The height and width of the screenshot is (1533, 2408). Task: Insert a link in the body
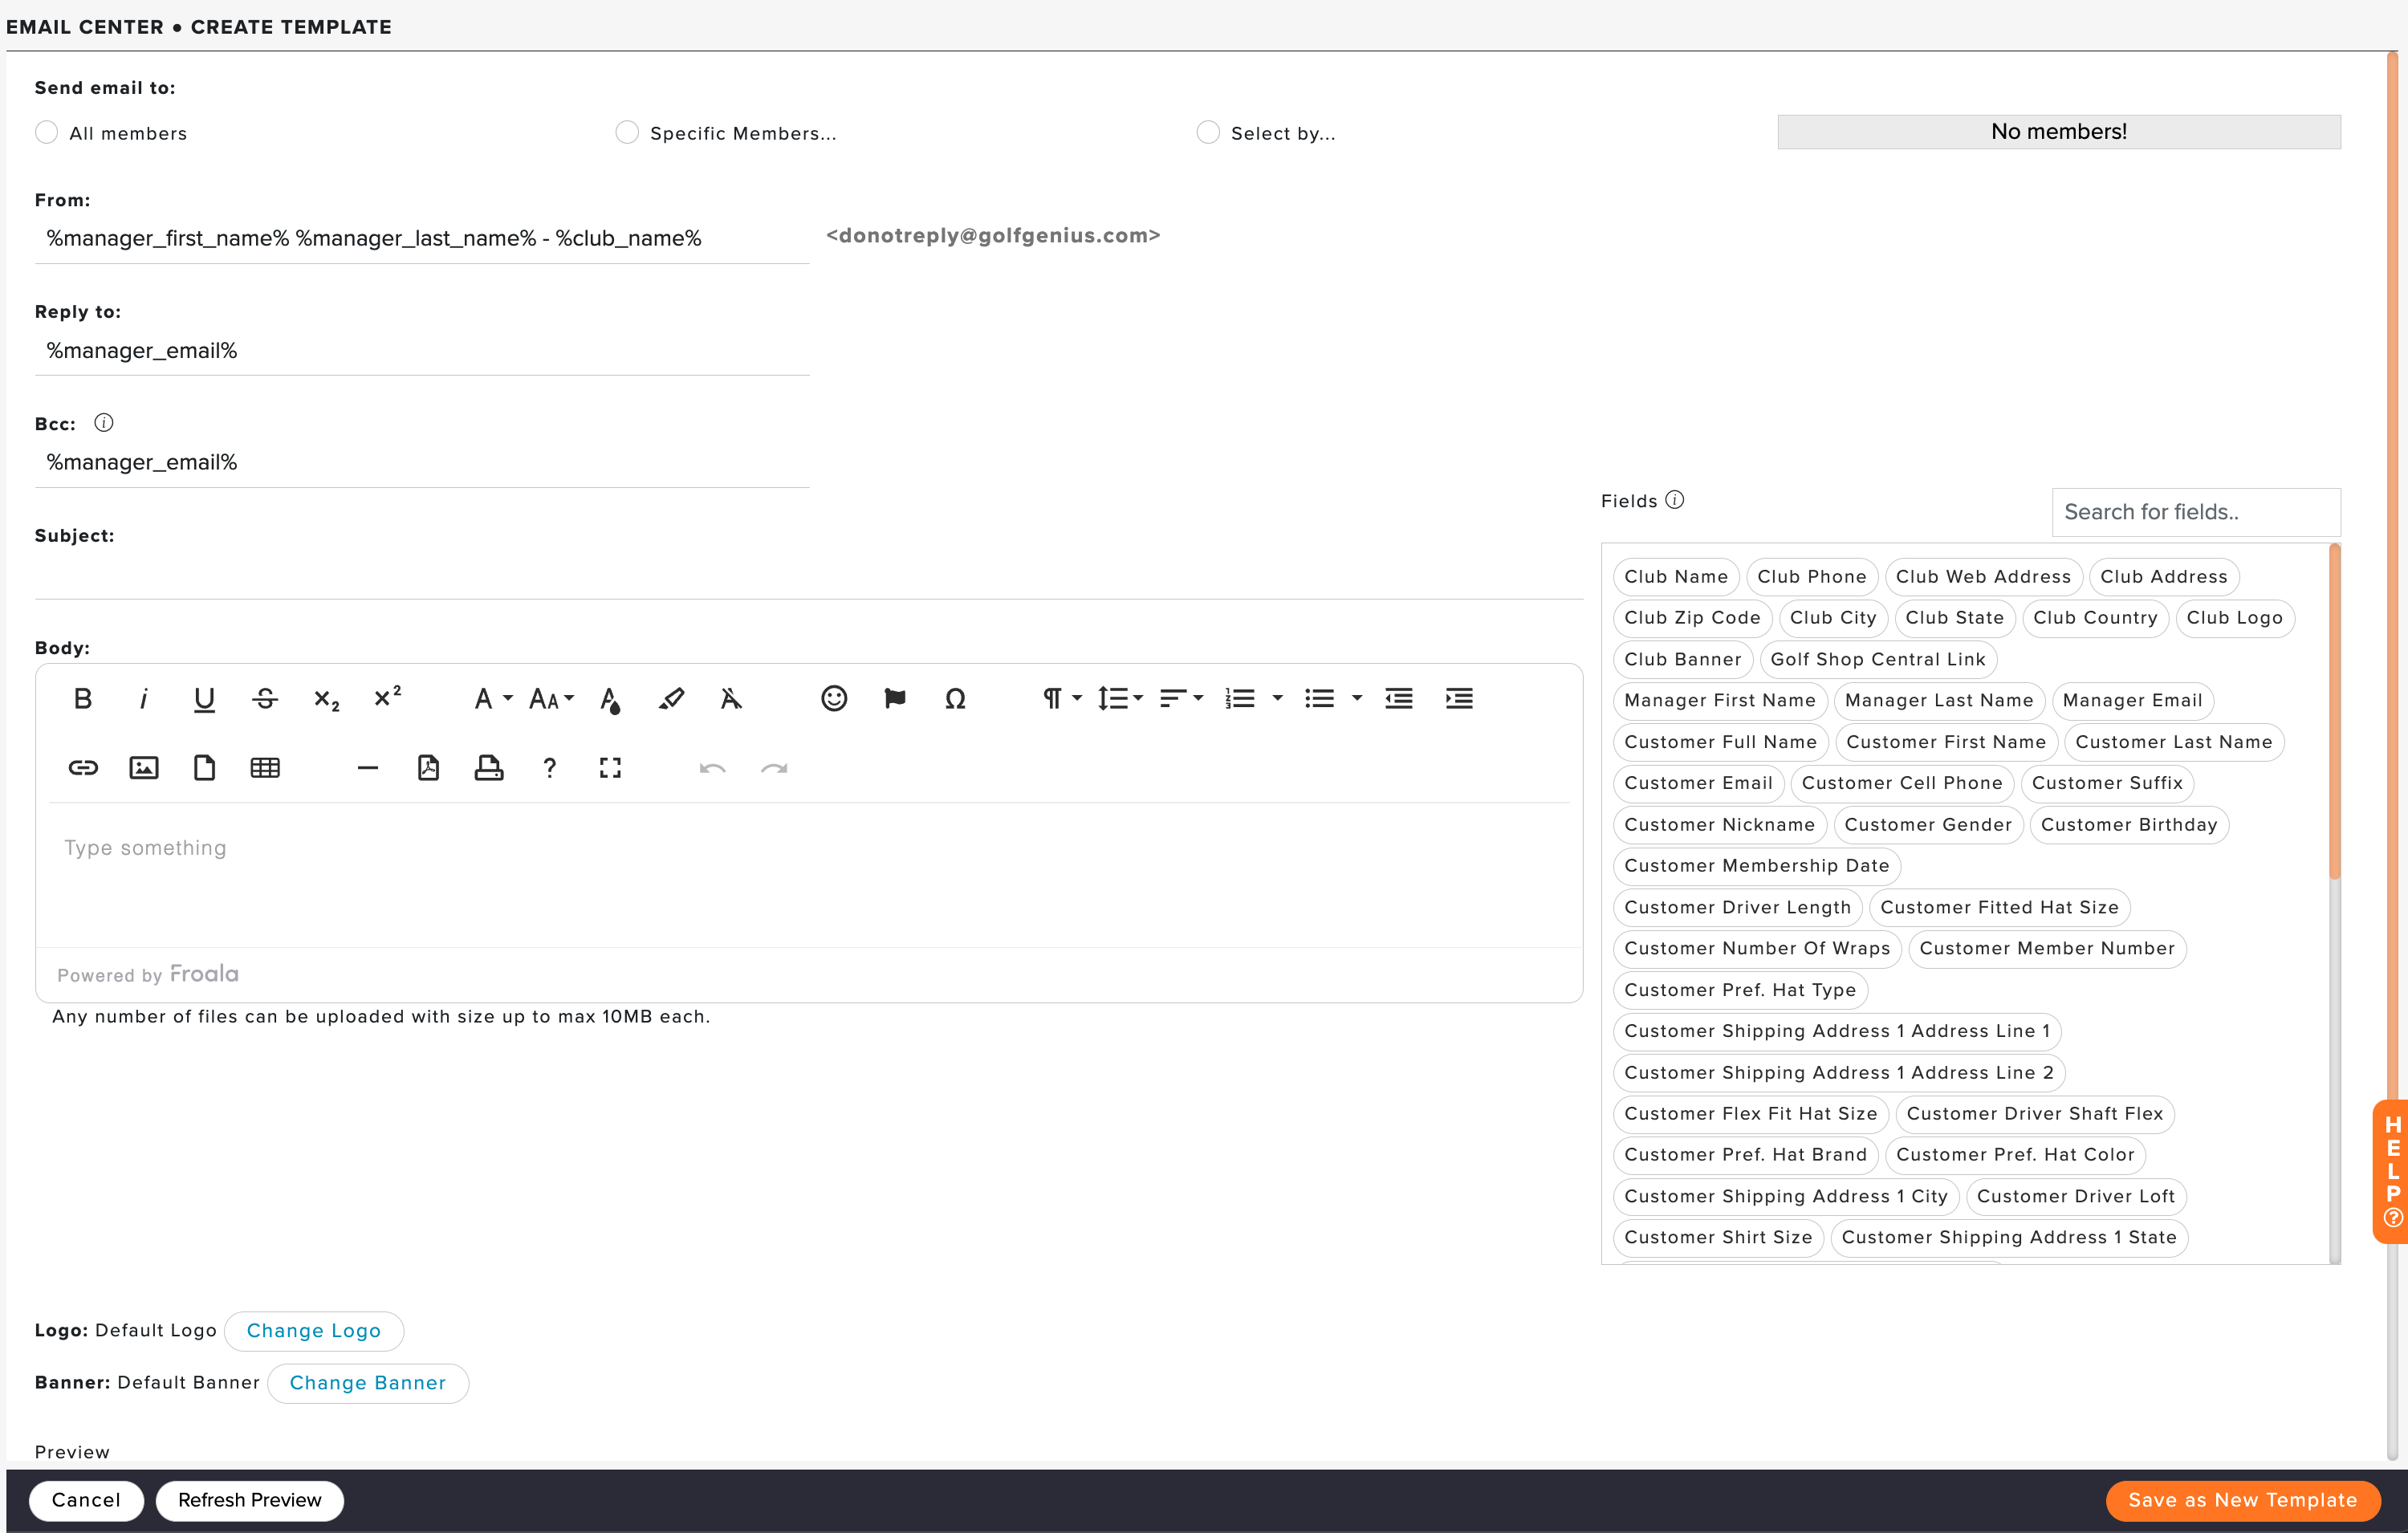(x=83, y=768)
